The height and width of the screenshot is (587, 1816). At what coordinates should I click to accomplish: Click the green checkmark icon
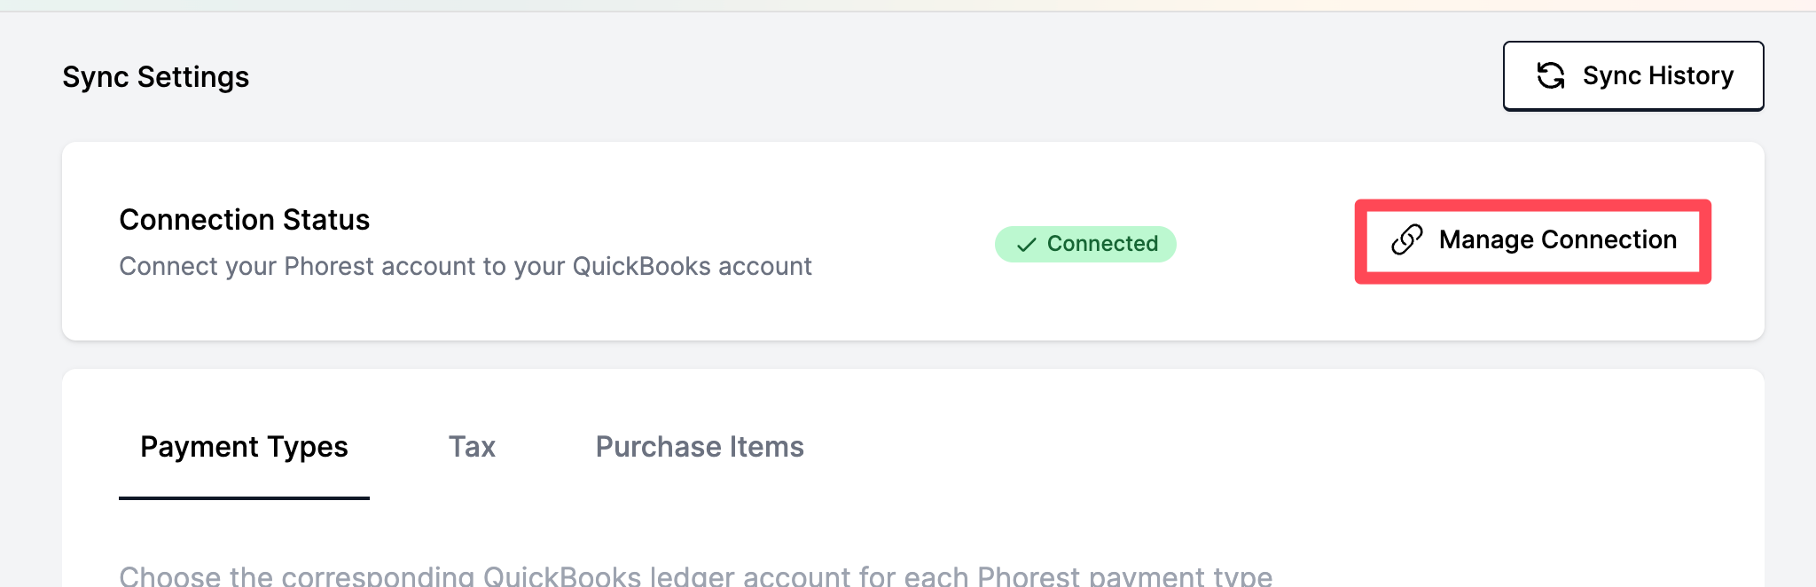pyautogui.click(x=1026, y=245)
